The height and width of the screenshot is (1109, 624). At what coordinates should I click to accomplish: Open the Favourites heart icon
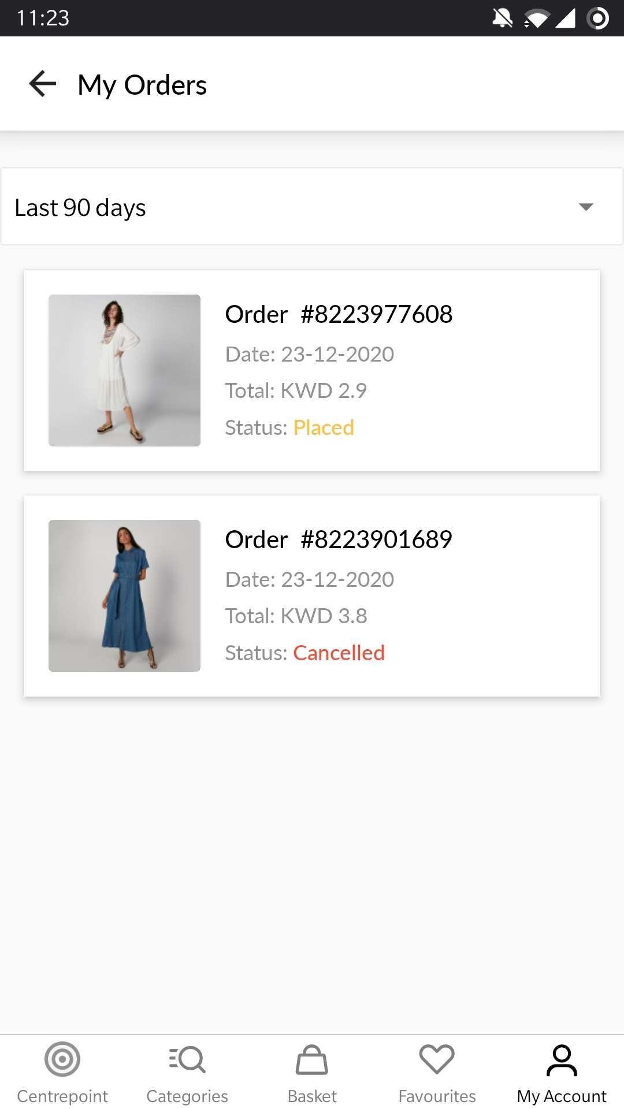pos(437,1059)
